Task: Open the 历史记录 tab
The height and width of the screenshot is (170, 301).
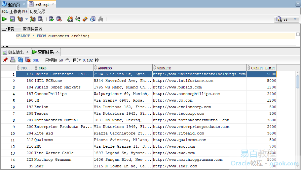Action: point(38,12)
